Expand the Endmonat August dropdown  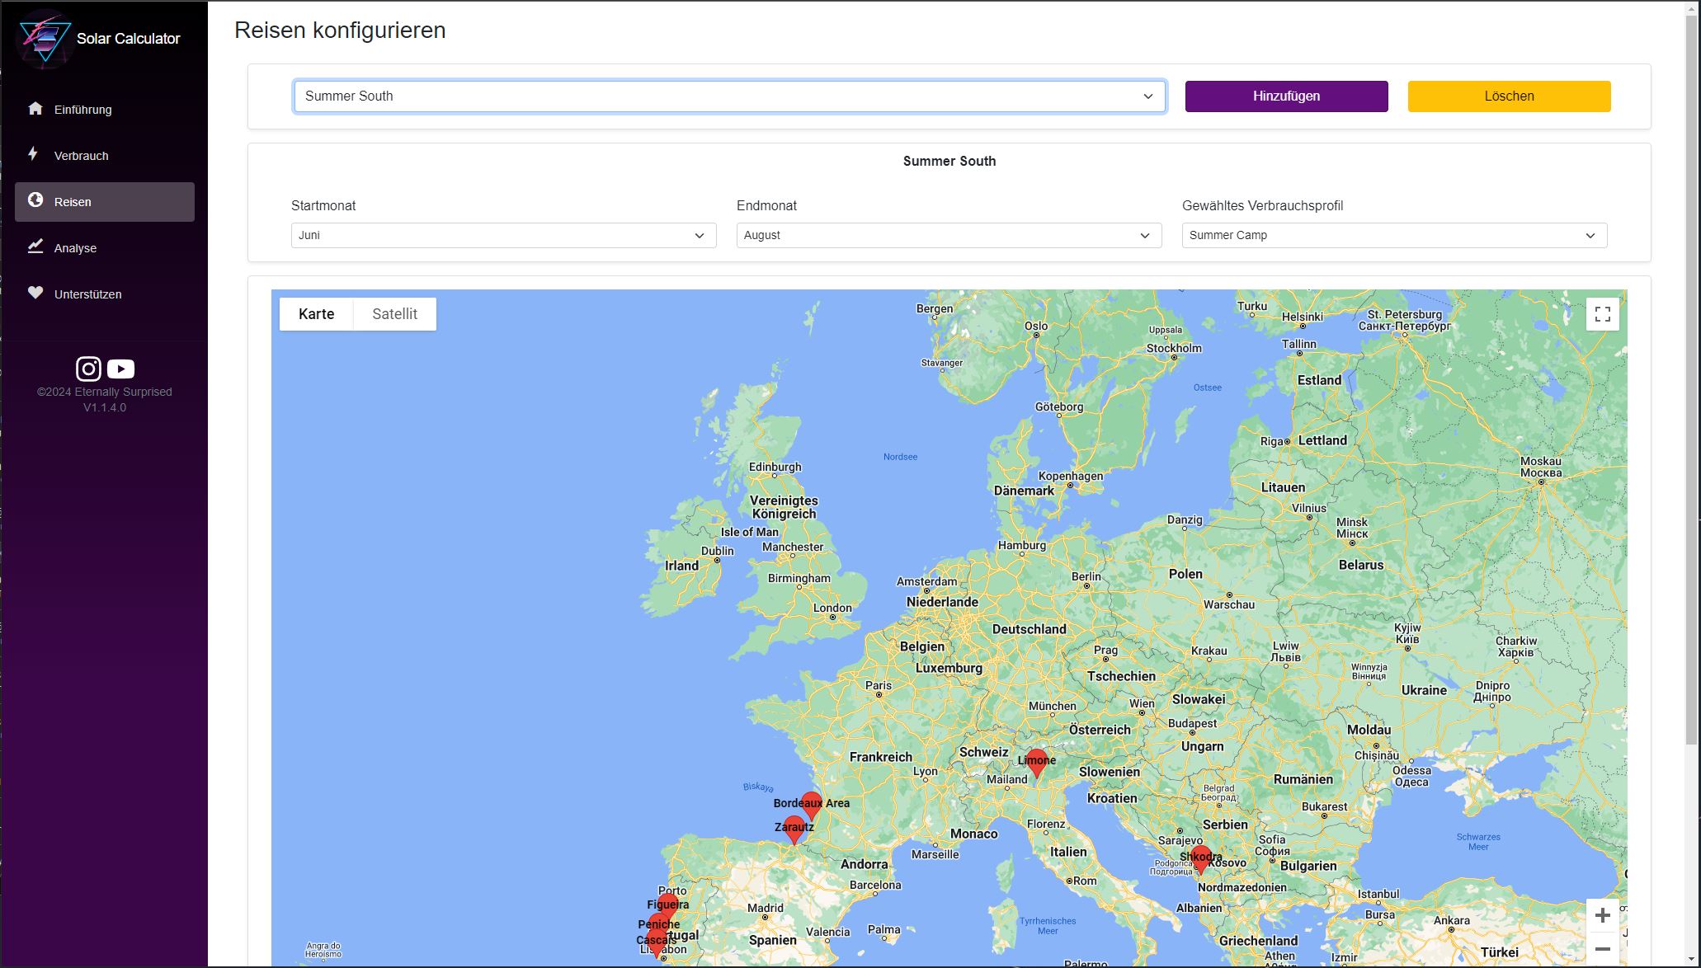(x=949, y=235)
